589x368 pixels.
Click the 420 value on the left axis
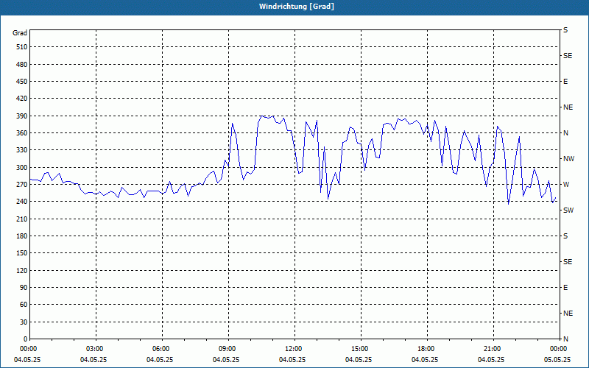(22, 99)
